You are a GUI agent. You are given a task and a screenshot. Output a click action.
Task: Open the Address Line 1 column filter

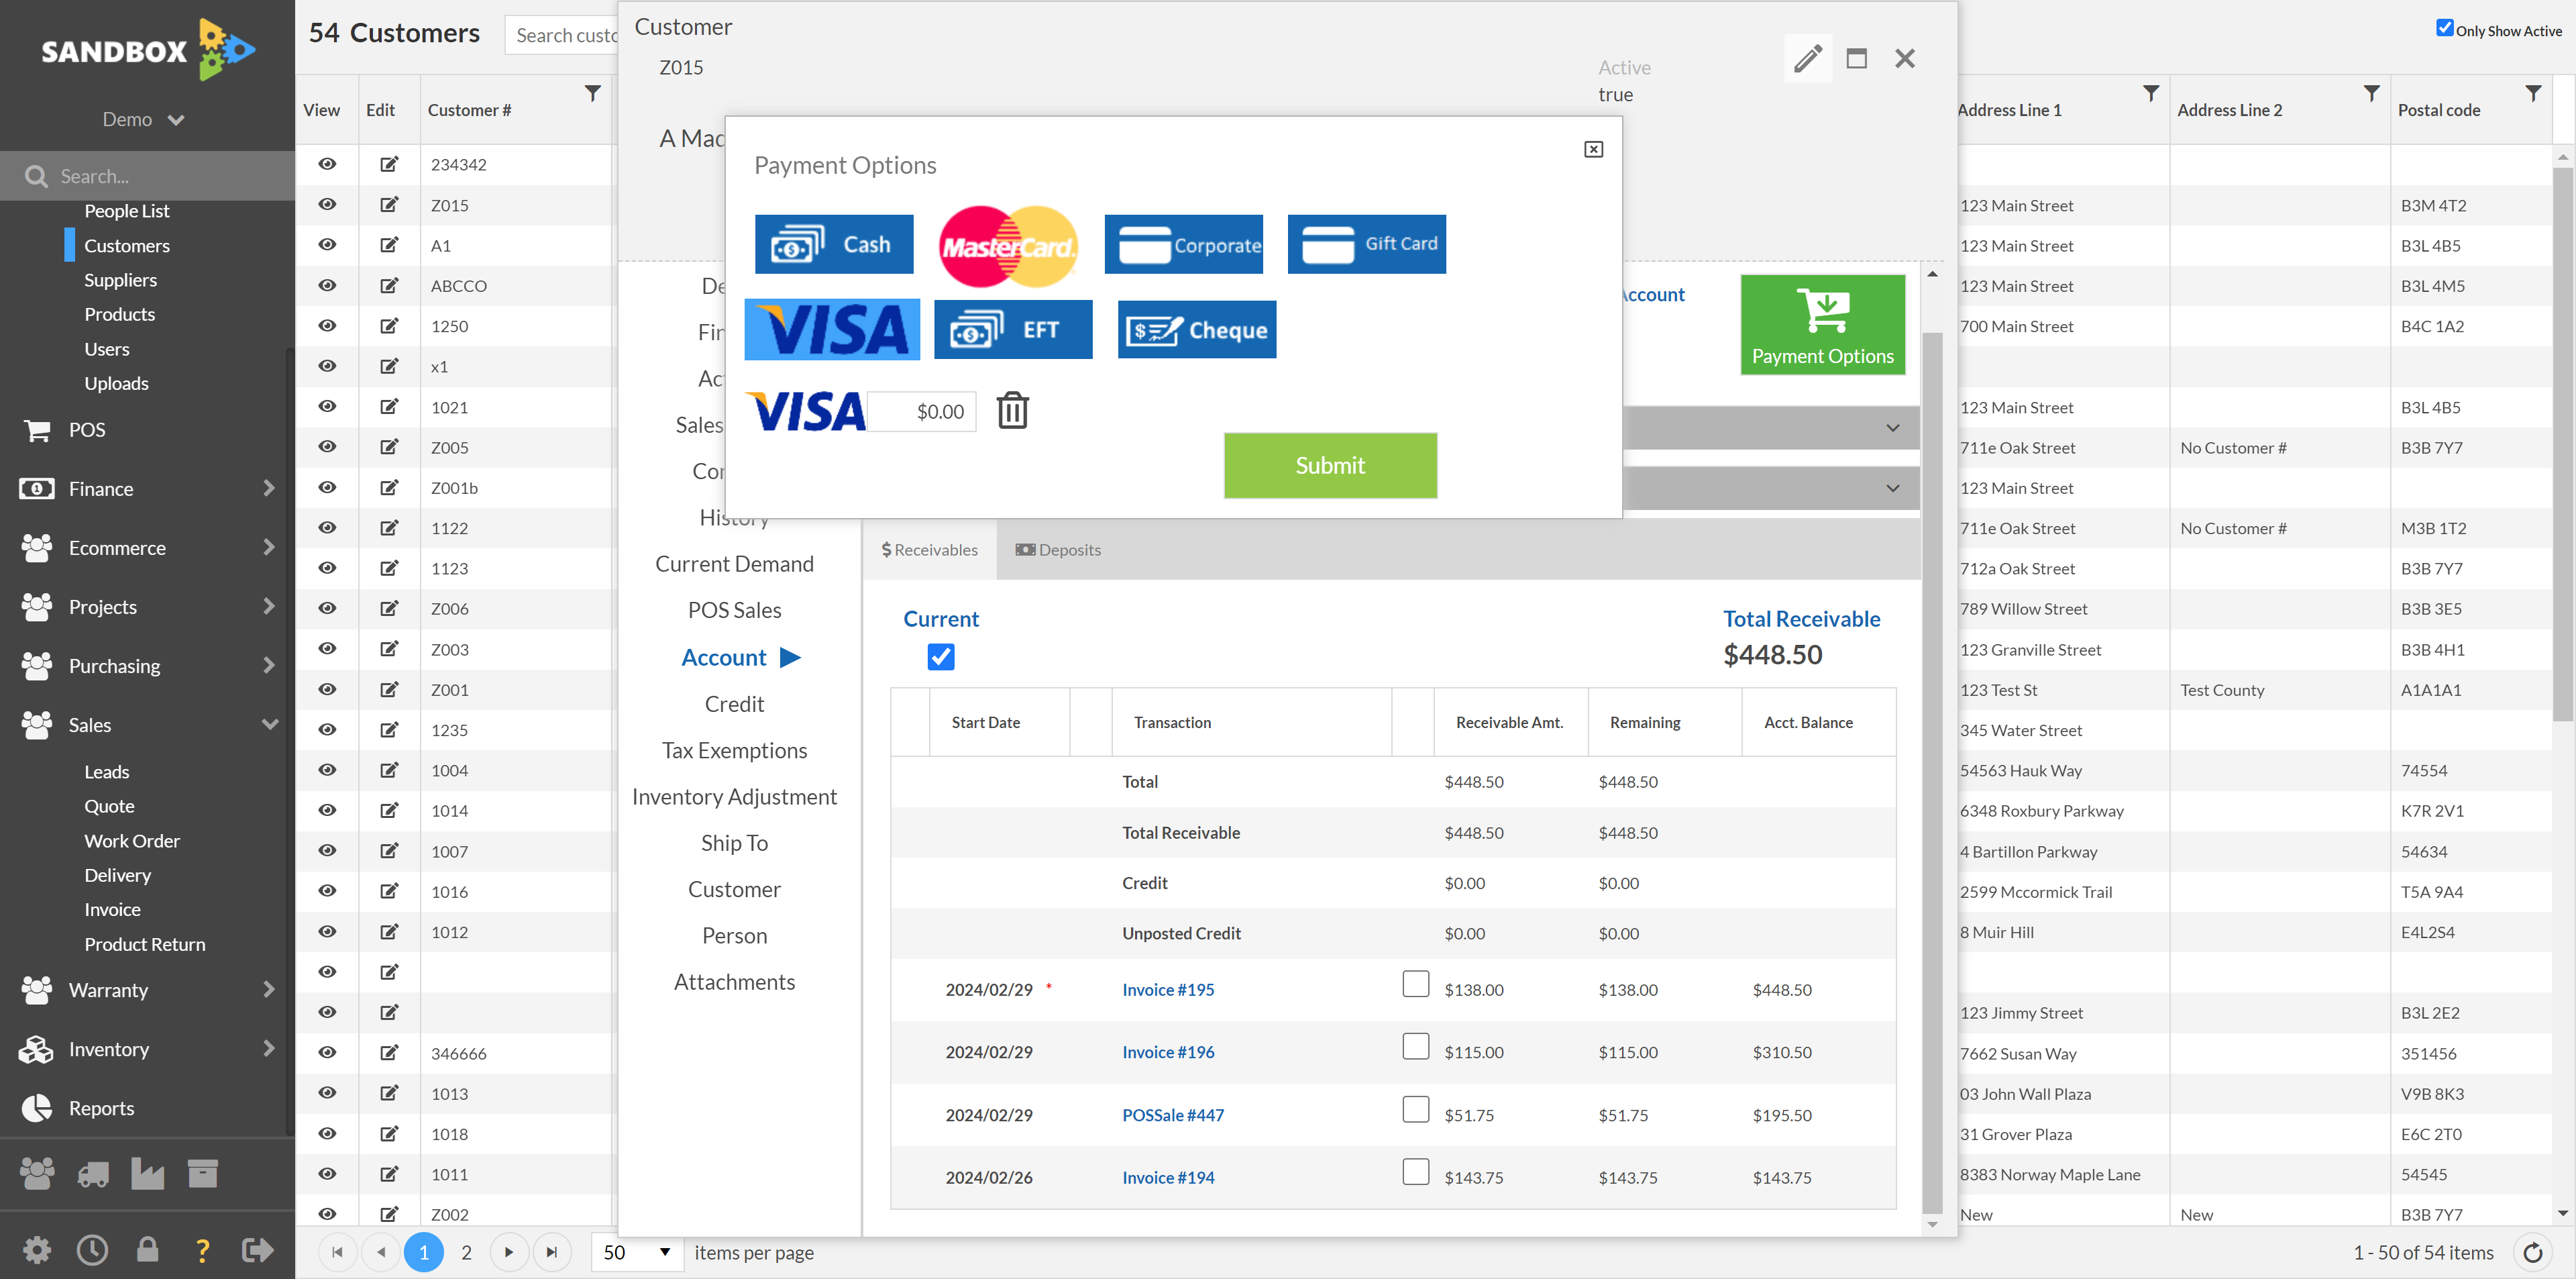(2150, 93)
